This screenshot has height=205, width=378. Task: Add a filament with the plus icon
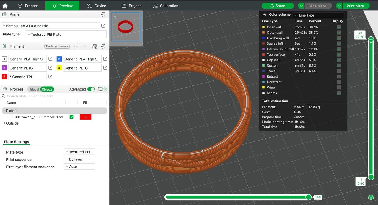[x=76, y=46]
